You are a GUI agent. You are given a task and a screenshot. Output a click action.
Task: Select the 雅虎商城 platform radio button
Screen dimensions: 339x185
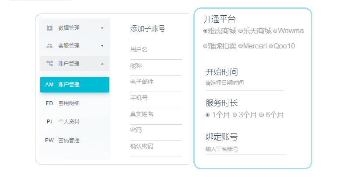pos(205,31)
